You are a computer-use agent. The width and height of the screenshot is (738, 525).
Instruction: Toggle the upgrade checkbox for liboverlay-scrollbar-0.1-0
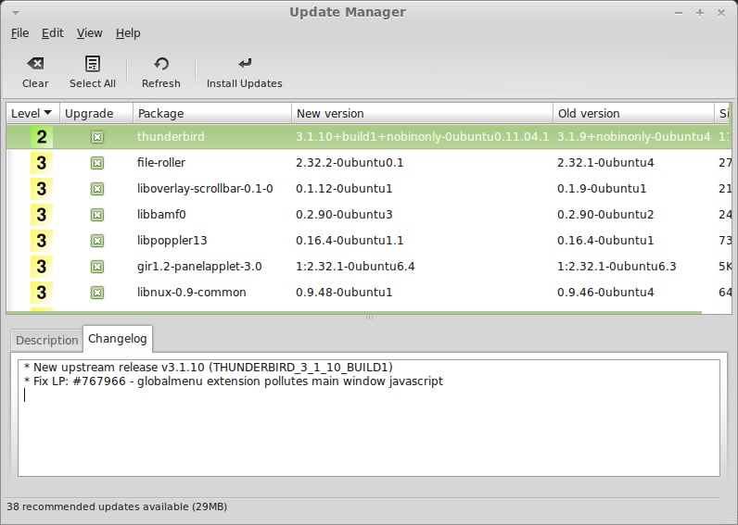pyautogui.click(x=97, y=189)
